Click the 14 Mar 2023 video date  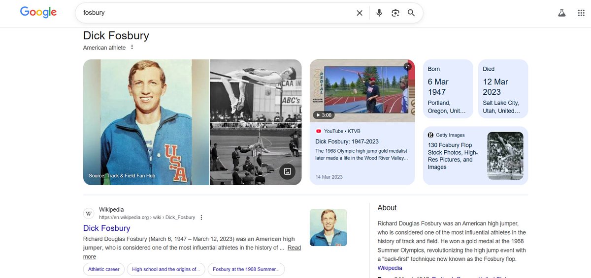click(329, 177)
